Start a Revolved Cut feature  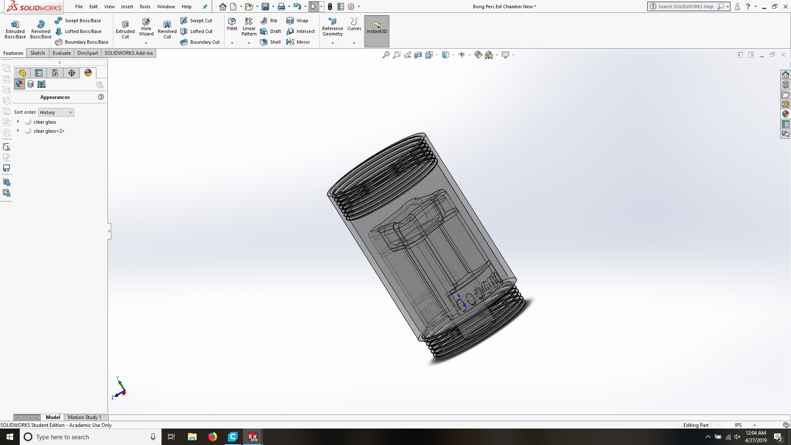[x=167, y=29]
